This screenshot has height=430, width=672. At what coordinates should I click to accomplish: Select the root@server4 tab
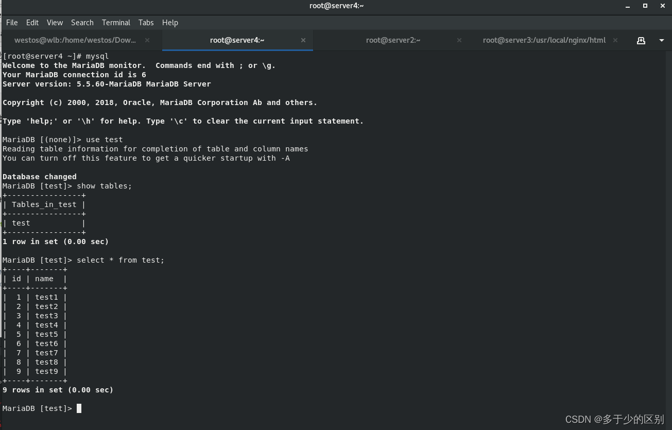237,40
